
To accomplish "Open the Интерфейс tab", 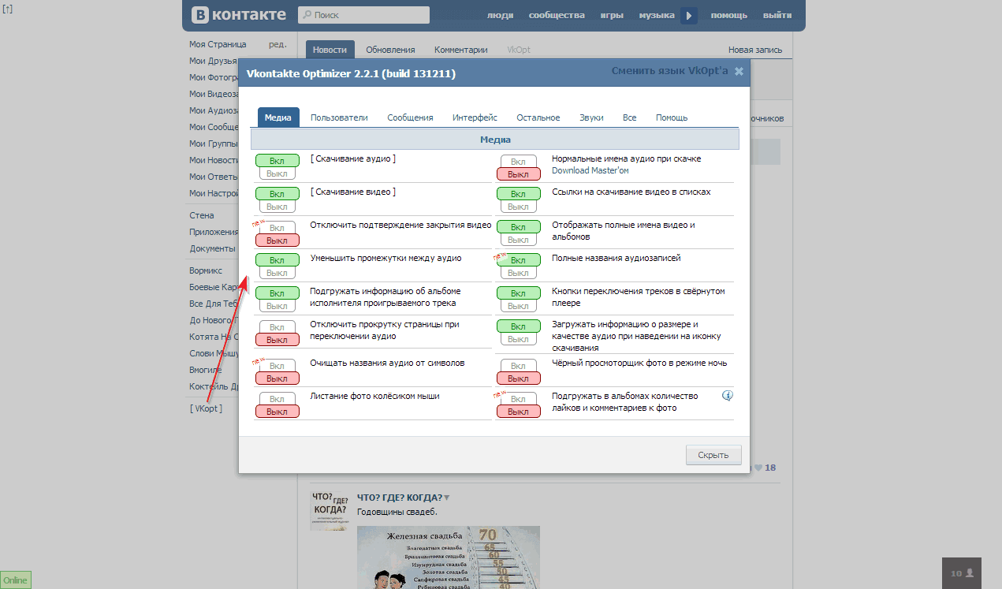I will [x=475, y=117].
